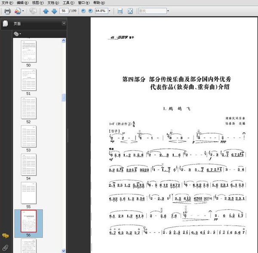Image resolution: width=258 pixels, height=253 pixels.
Task: Click the scrolling pages icon
Action: (120, 11)
